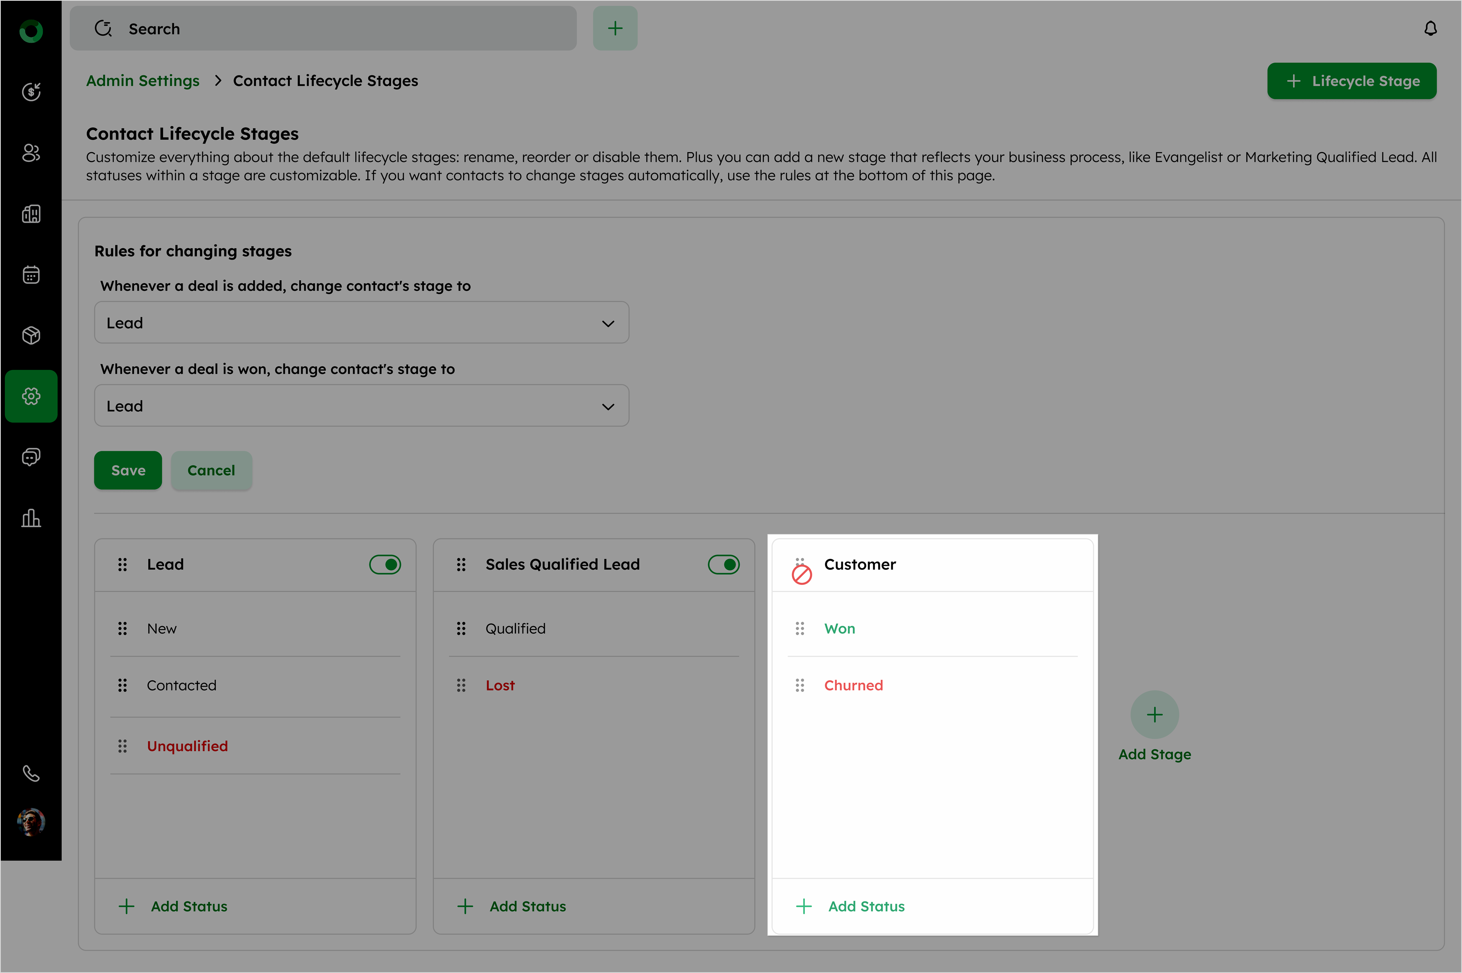The height and width of the screenshot is (973, 1462).
Task: Open the conversations chat icon in sidebar
Action: [x=31, y=457]
